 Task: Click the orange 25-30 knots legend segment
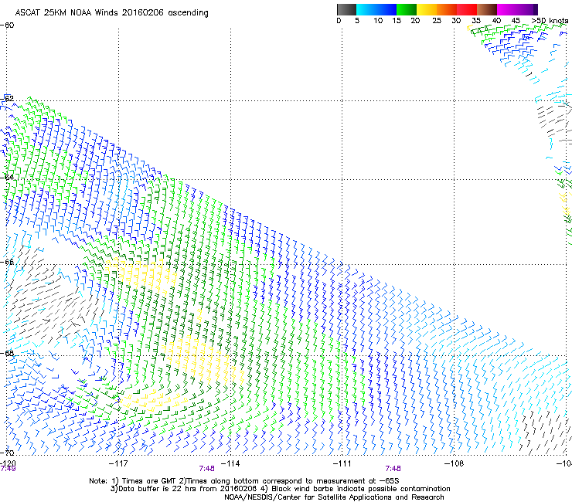447,9
